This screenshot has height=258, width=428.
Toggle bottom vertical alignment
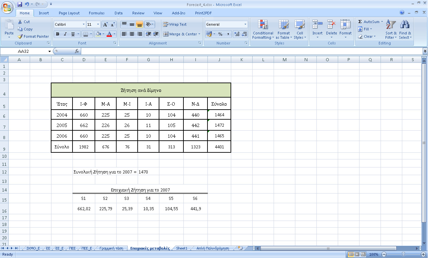click(x=139, y=24)
